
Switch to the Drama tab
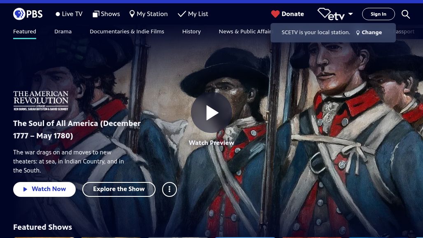[63, 32]
